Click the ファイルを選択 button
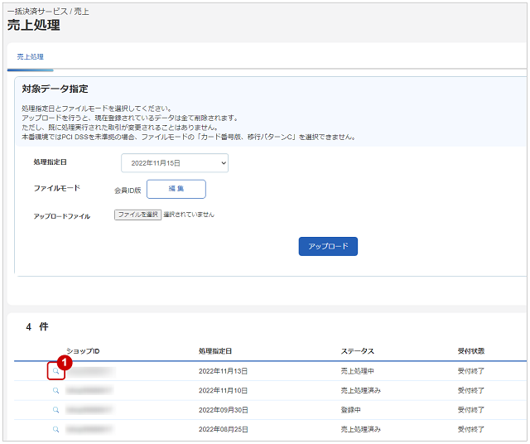The width and height of the screenshot is (530, 444). pyautogui.click(x=138, y=215)
